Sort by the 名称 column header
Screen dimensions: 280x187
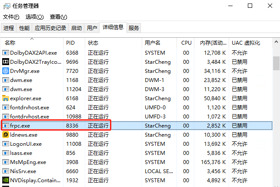10,43
